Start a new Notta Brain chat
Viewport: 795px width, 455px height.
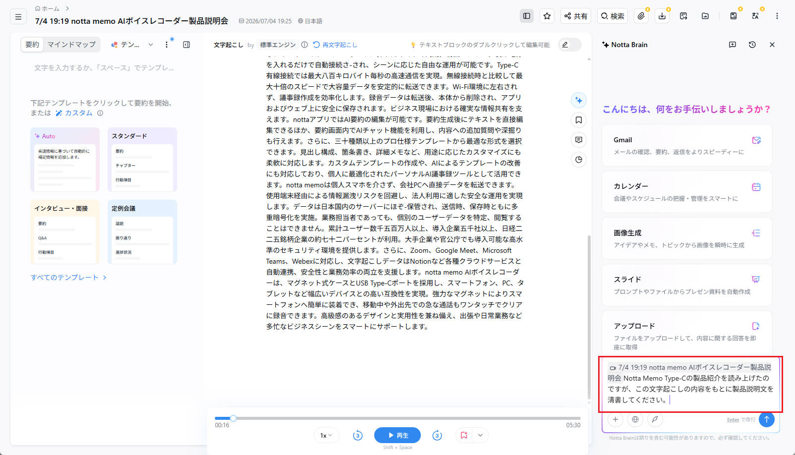click(733, 45)
